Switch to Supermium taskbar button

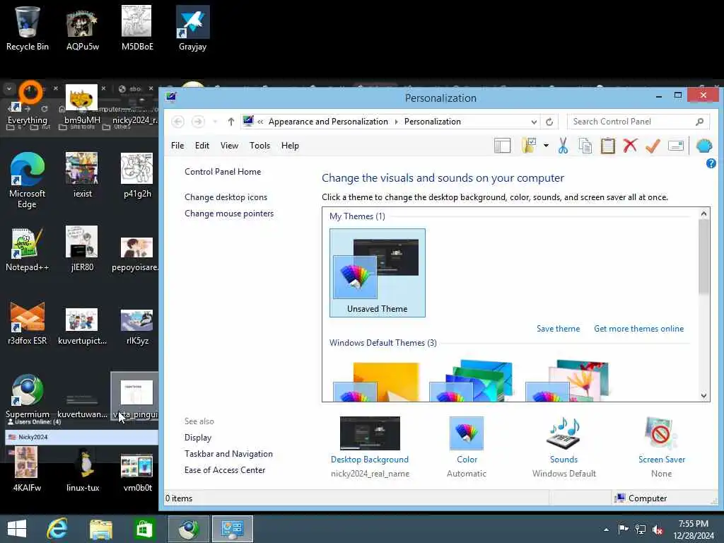click(188, 529)
